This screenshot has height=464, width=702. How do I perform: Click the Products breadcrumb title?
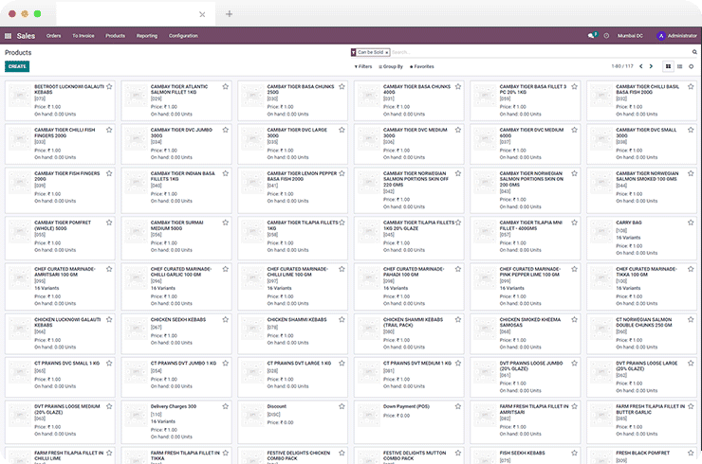(18, 53)
